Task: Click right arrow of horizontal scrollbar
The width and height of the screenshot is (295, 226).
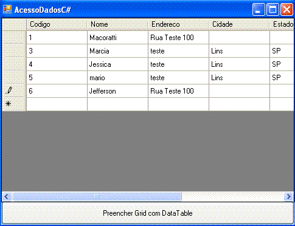Action: click(x=288, y=196)
